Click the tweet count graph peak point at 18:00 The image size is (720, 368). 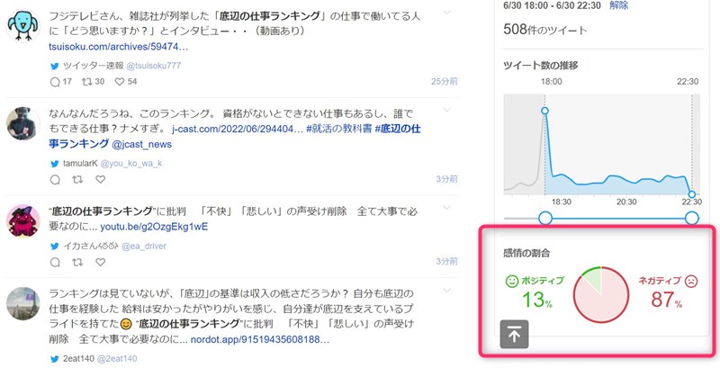[x=544, y=111]
